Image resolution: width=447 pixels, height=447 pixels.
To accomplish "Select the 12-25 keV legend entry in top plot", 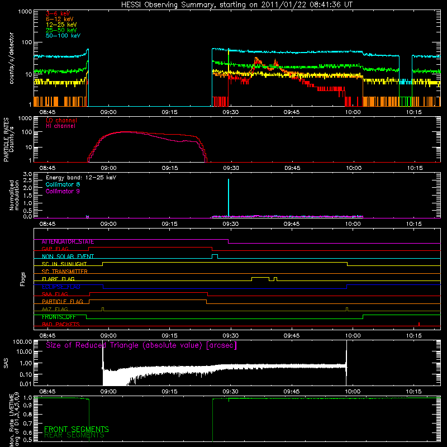I will (x=61, y=25).
